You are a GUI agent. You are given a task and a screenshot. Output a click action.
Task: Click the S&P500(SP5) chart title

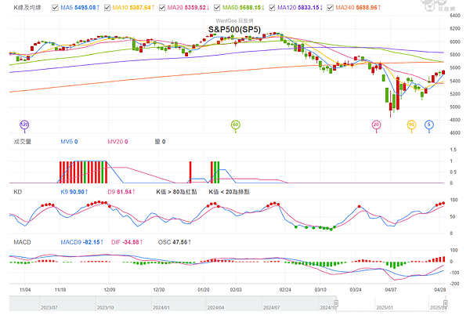pyautogui.click(x=234, y=29)
